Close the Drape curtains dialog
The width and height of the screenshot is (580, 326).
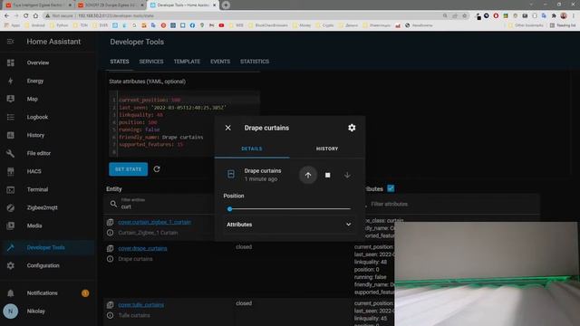(227, 128)
